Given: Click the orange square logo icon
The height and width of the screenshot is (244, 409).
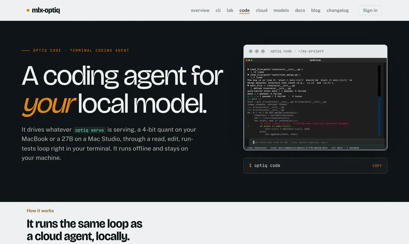Looking at the screenshot, I should 28,10.
